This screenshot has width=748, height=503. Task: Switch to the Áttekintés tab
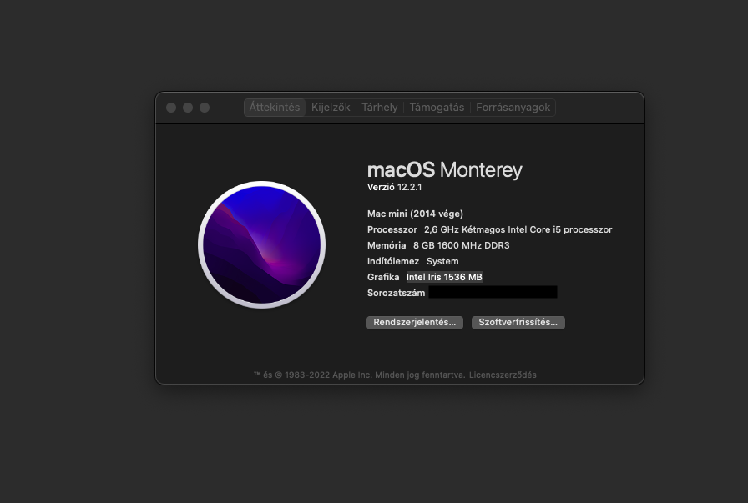(x=275, y=108)
